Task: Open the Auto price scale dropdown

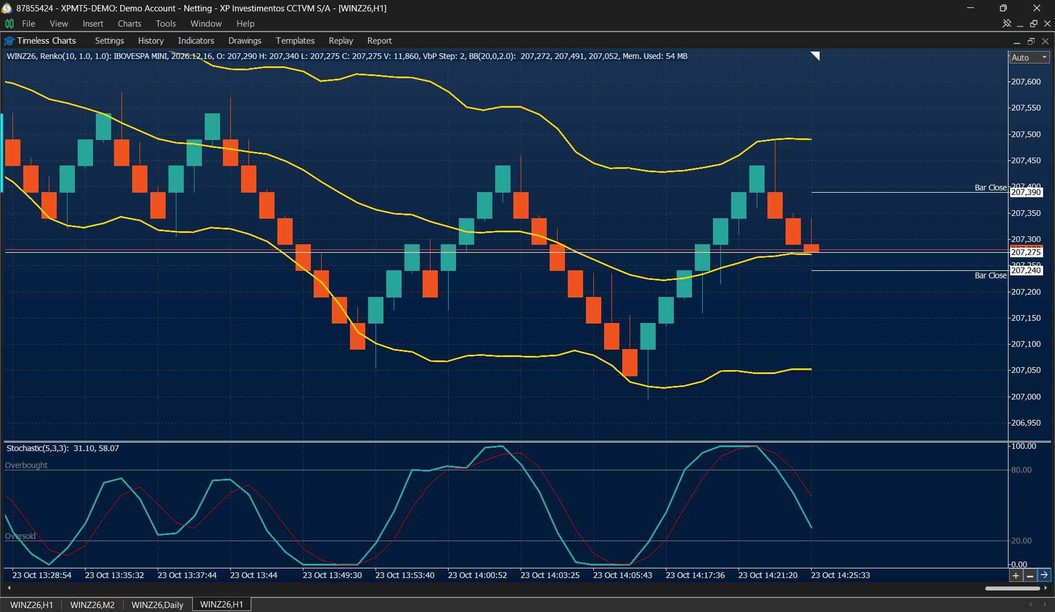Action: 1029,57
